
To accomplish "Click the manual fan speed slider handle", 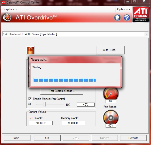I will pyautogui.click(x=44, y=105).
